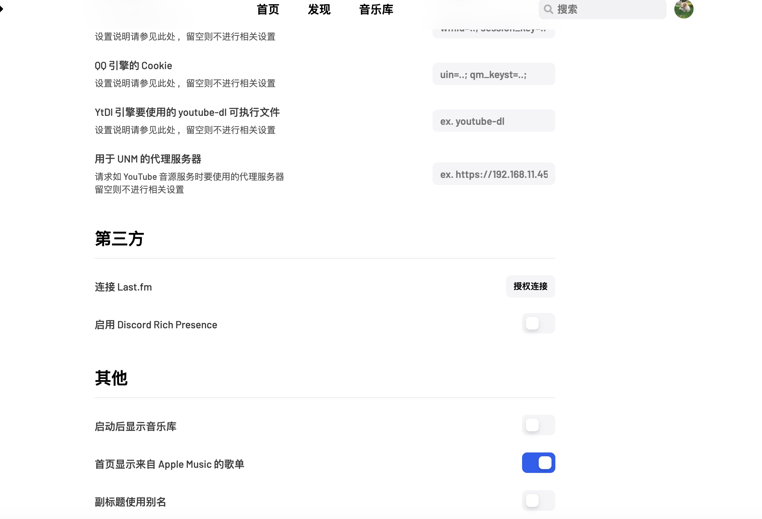The height and width of the screenshot is (519, 762).
Task: Focus the 搜索 search field
Action: point(602,9)
